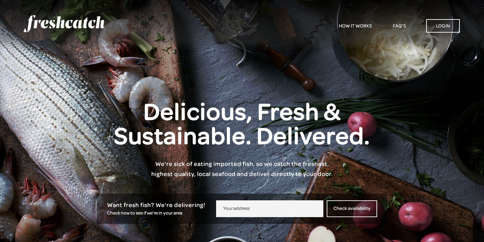Click the red potato beside the headline

point(362,125)
